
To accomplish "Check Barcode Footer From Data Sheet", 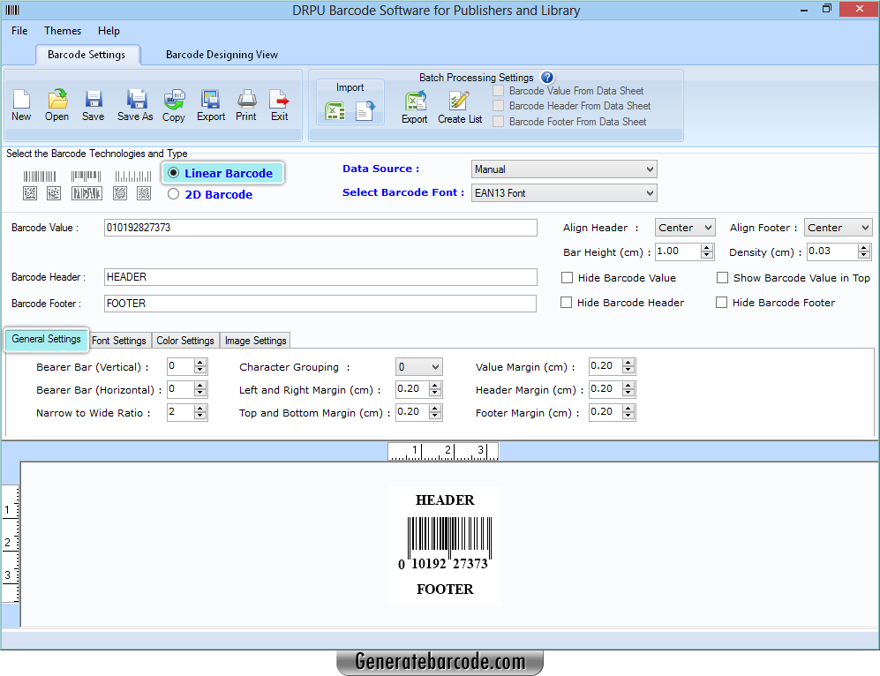I will [499, 122].
